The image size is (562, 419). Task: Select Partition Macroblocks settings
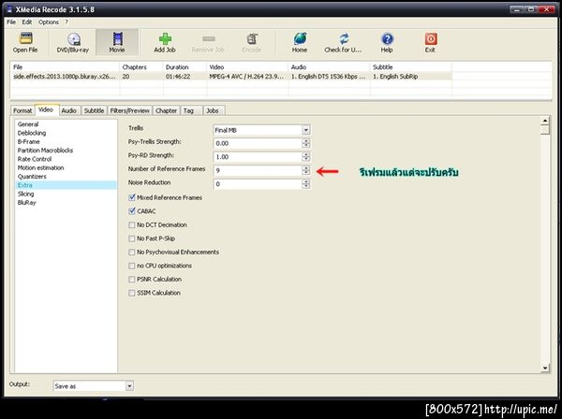click(45, 151)
